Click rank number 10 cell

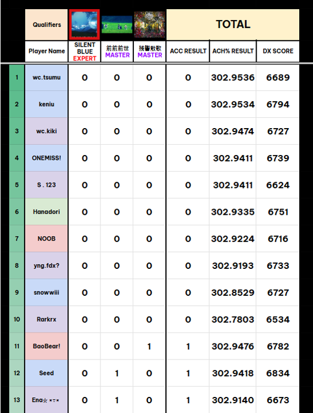coord(17,319)
